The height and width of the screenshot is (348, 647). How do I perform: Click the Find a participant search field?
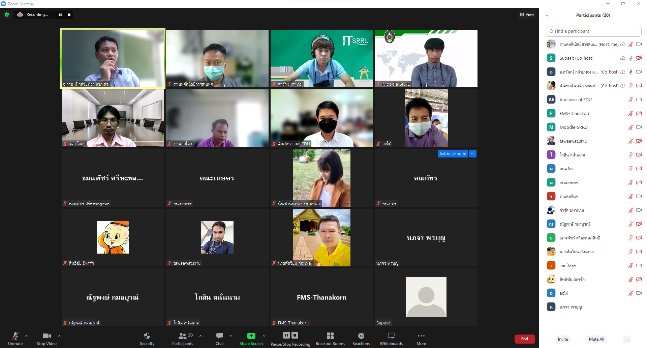click(593, 31)
